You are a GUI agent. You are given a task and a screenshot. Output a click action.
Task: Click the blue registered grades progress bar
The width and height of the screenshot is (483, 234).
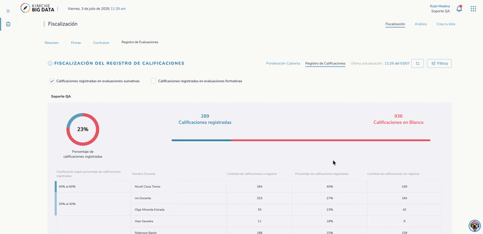coord(201,140)
